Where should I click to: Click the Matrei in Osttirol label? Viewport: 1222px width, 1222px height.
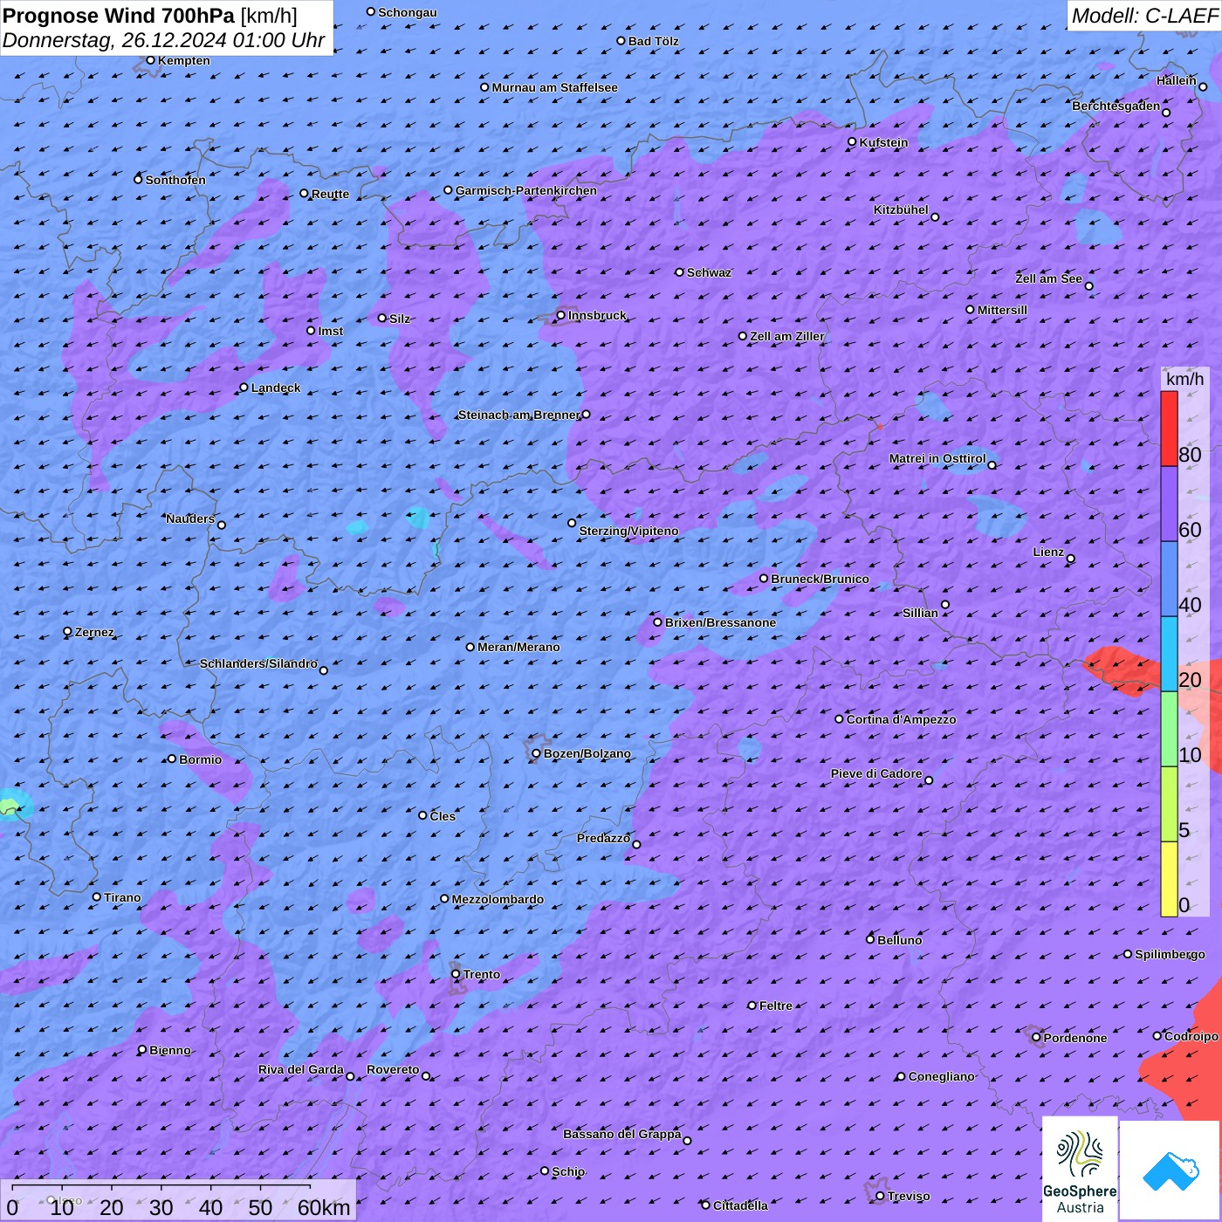pos(937,458)
